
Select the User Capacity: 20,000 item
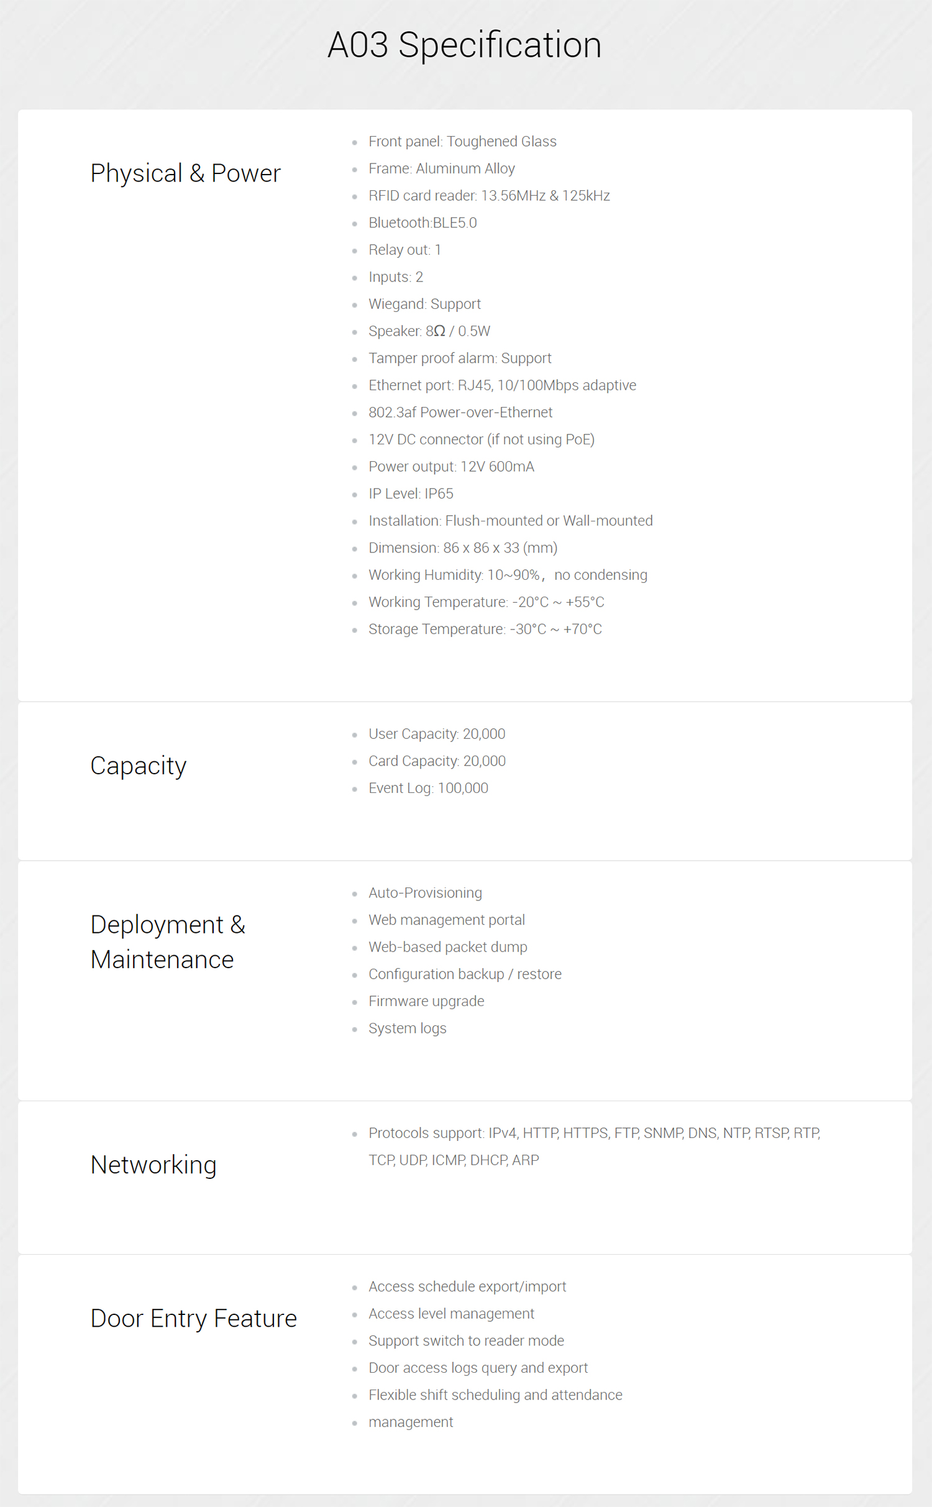(437, 734)
